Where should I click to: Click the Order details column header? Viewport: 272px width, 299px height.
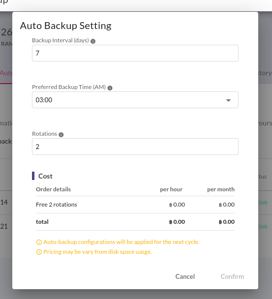[53, 189]
